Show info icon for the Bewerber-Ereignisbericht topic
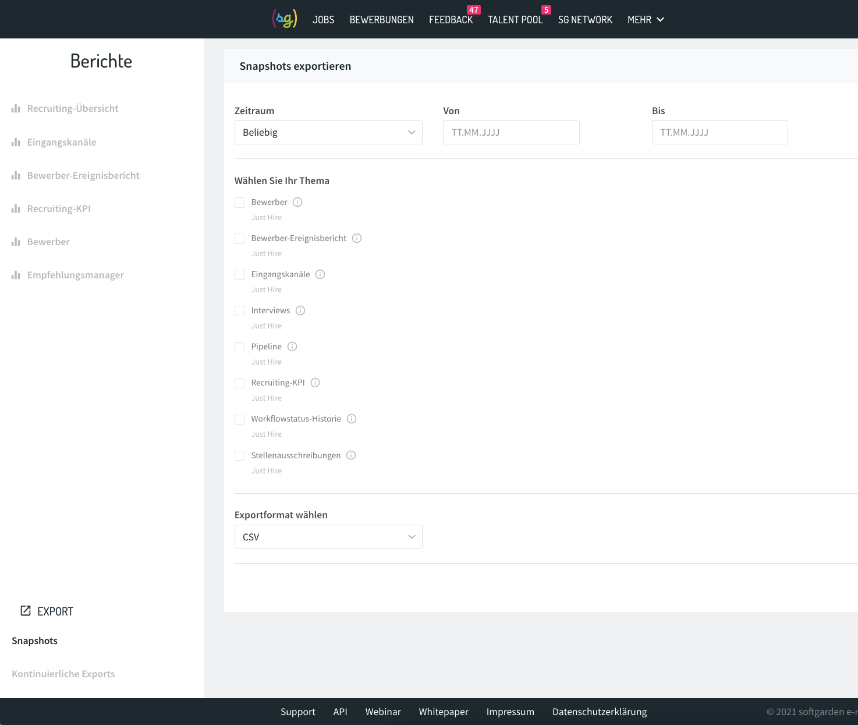The height and width of the screenshot is (725, 858). pyautogui.click(x=357, y=238)
